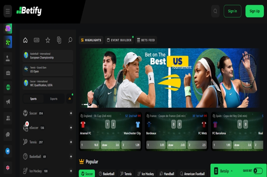Go to sportsbook home icon
Image resolution: width=267 pixels, height=177 pixels.
tap(25, 40)
